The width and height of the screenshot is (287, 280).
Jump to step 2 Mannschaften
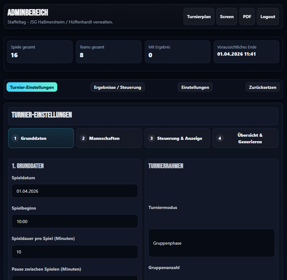(109, 138)
